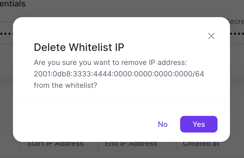
Task: Click the whitelist confirmation message text
Action: coord(119,74)
